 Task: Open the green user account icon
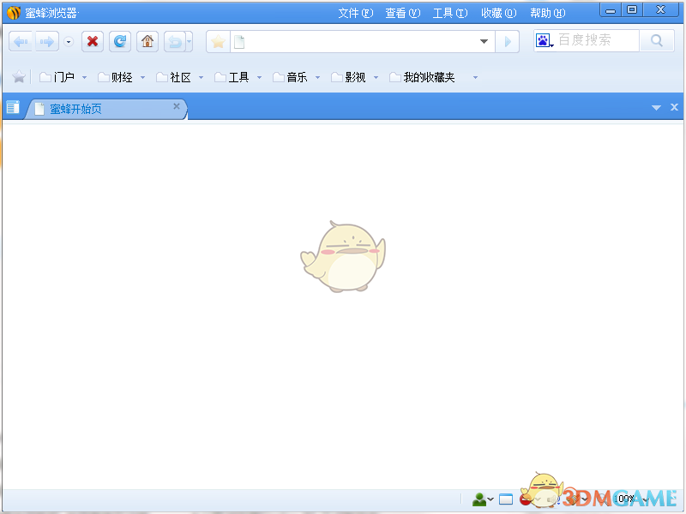[479, 499]
